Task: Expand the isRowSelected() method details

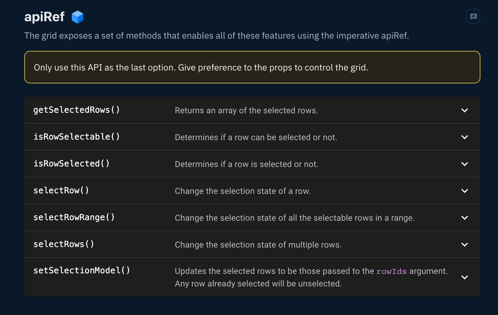Action: click(464, 164)
